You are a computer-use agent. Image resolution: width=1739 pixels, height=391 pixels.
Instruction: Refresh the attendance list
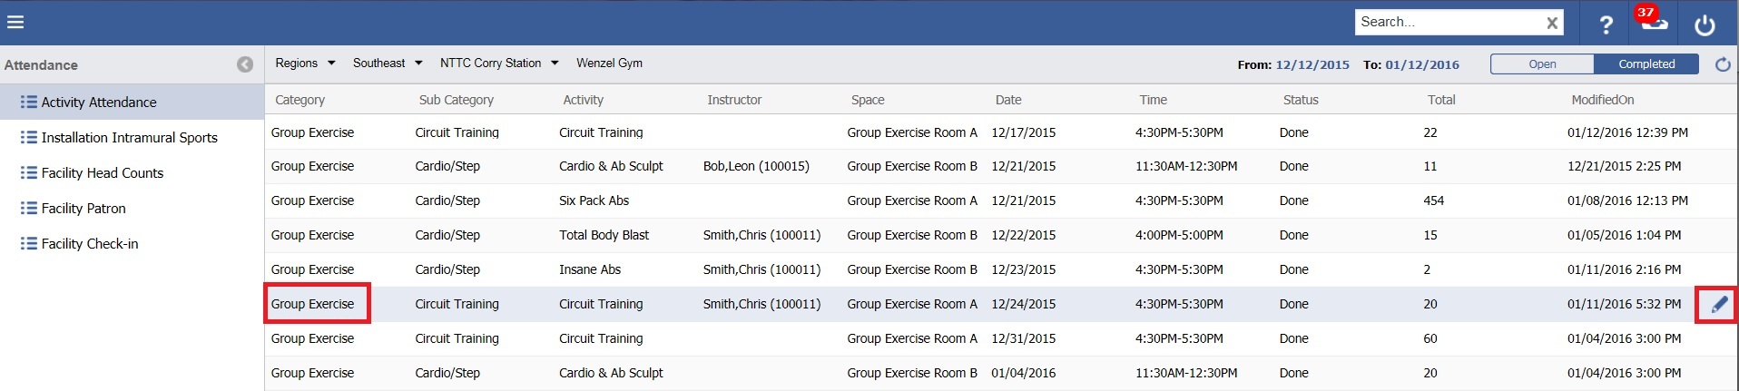pyautogui.click(x=1723, y=64)
